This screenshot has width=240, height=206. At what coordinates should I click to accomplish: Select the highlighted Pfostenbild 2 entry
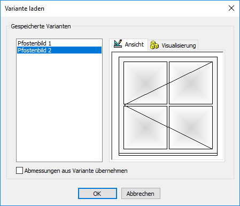tap(59, 50)
